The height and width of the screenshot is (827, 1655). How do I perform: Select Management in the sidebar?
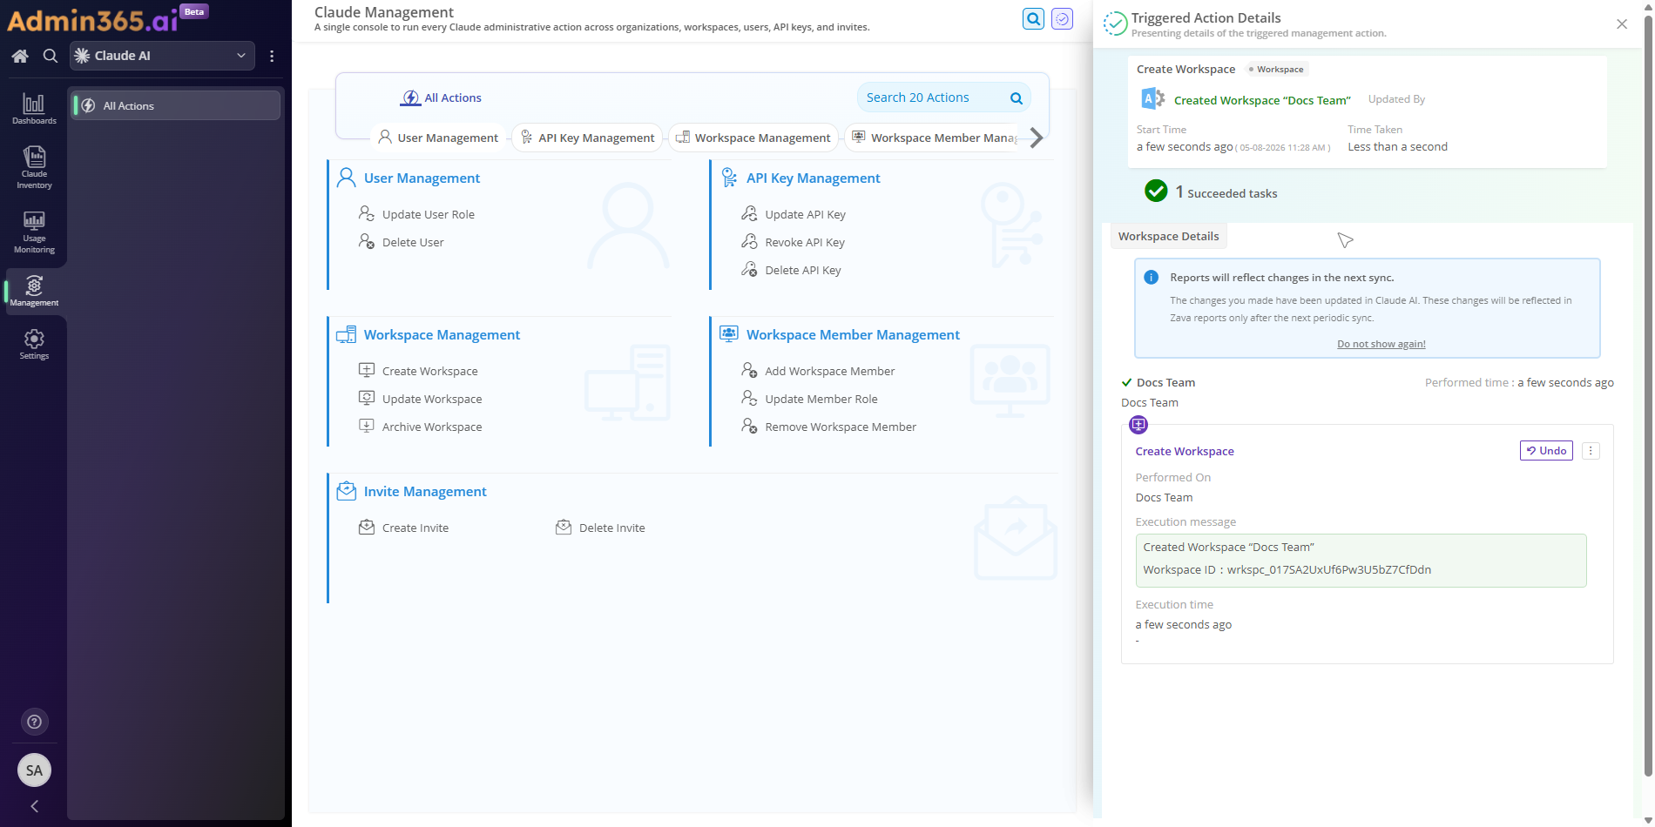coord(34,291)
